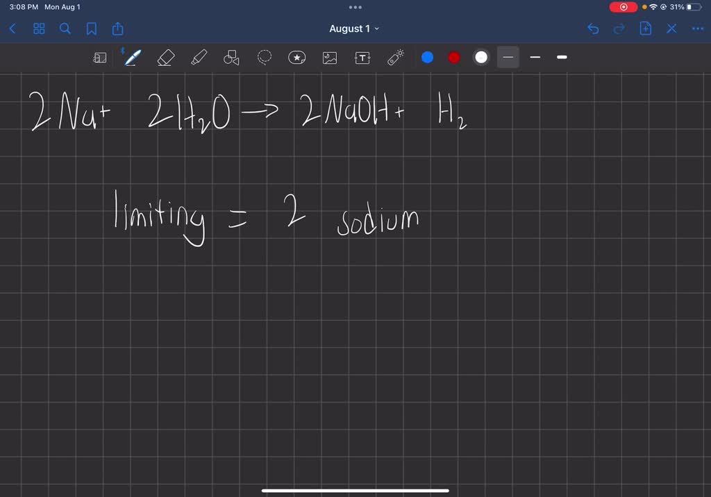The height and width of the screenshot is (497, 711).
Task: Select the Fountain Pen tool
Action: coord(132,58)
